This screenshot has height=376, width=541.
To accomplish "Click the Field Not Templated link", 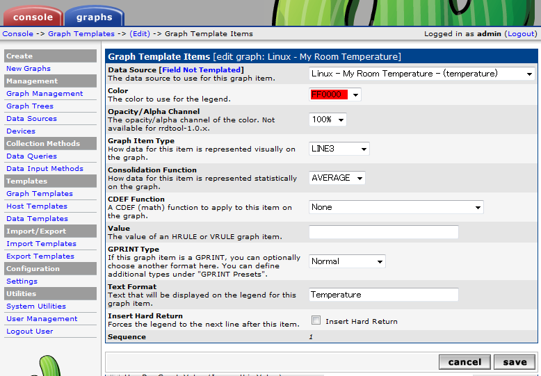I will click(202, 70).
